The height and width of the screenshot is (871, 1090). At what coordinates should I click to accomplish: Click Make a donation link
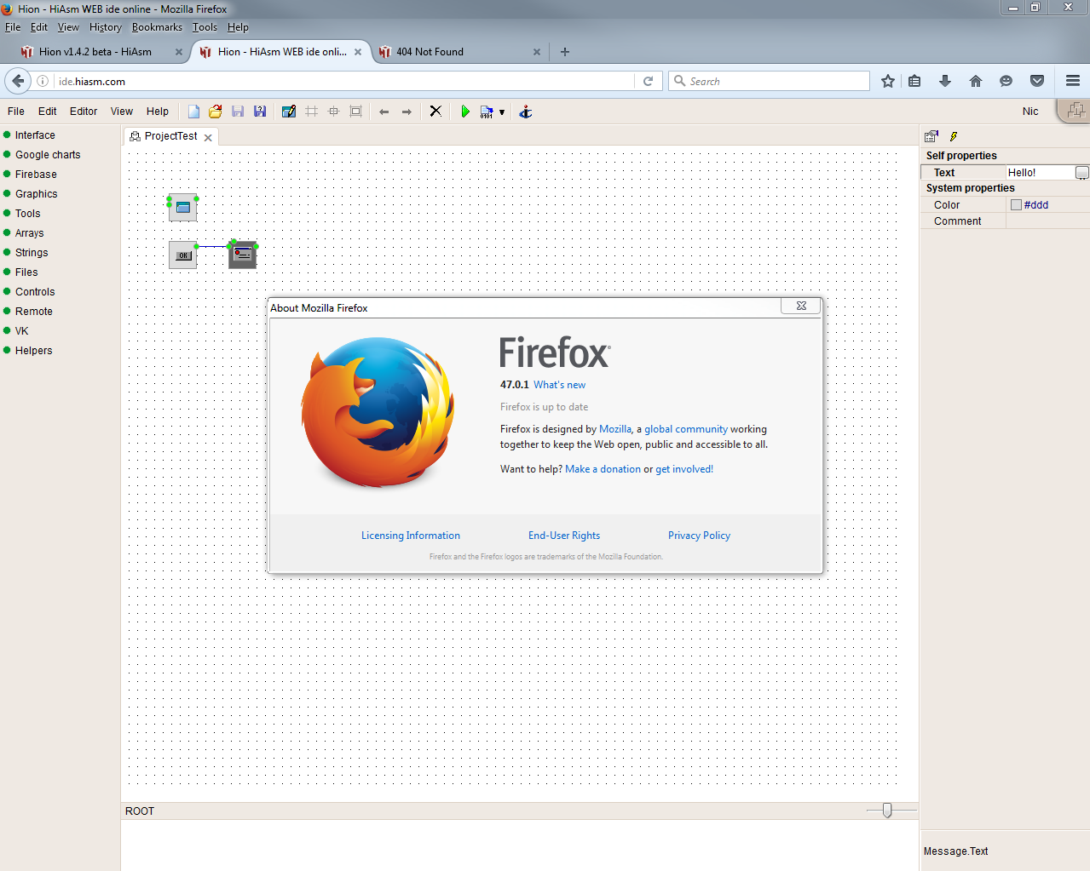(603, 469)
